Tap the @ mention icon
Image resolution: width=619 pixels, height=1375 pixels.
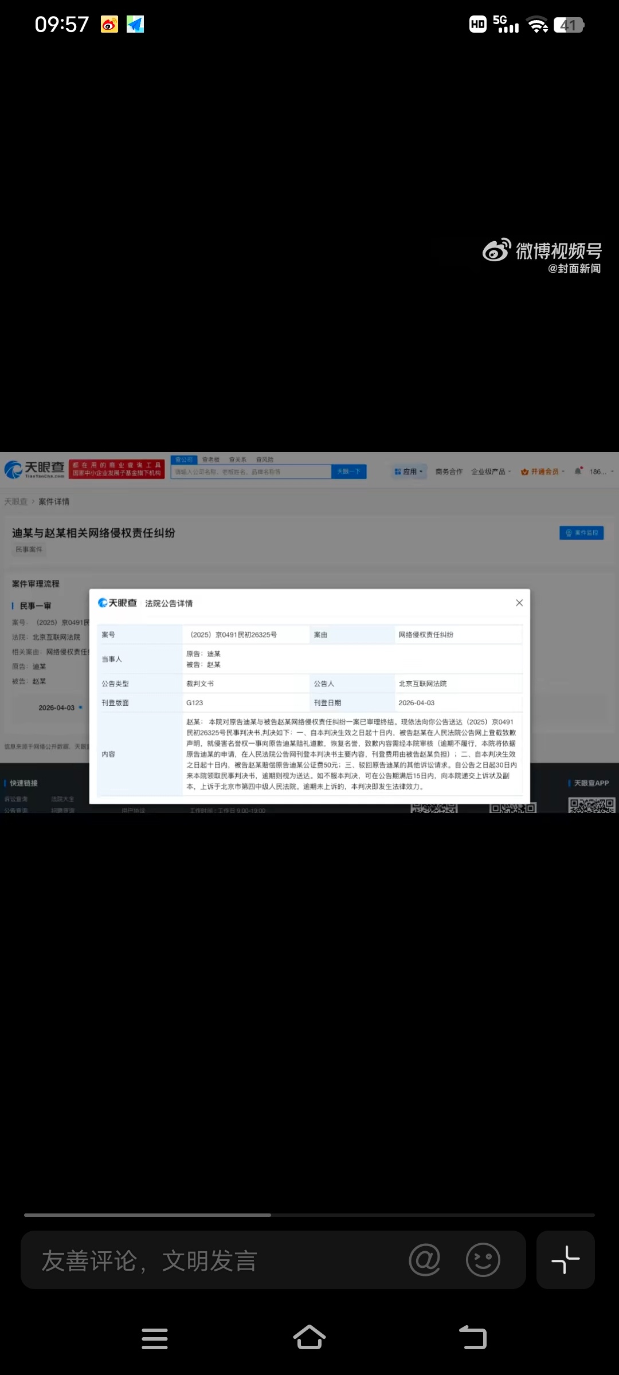point(425,1260)
